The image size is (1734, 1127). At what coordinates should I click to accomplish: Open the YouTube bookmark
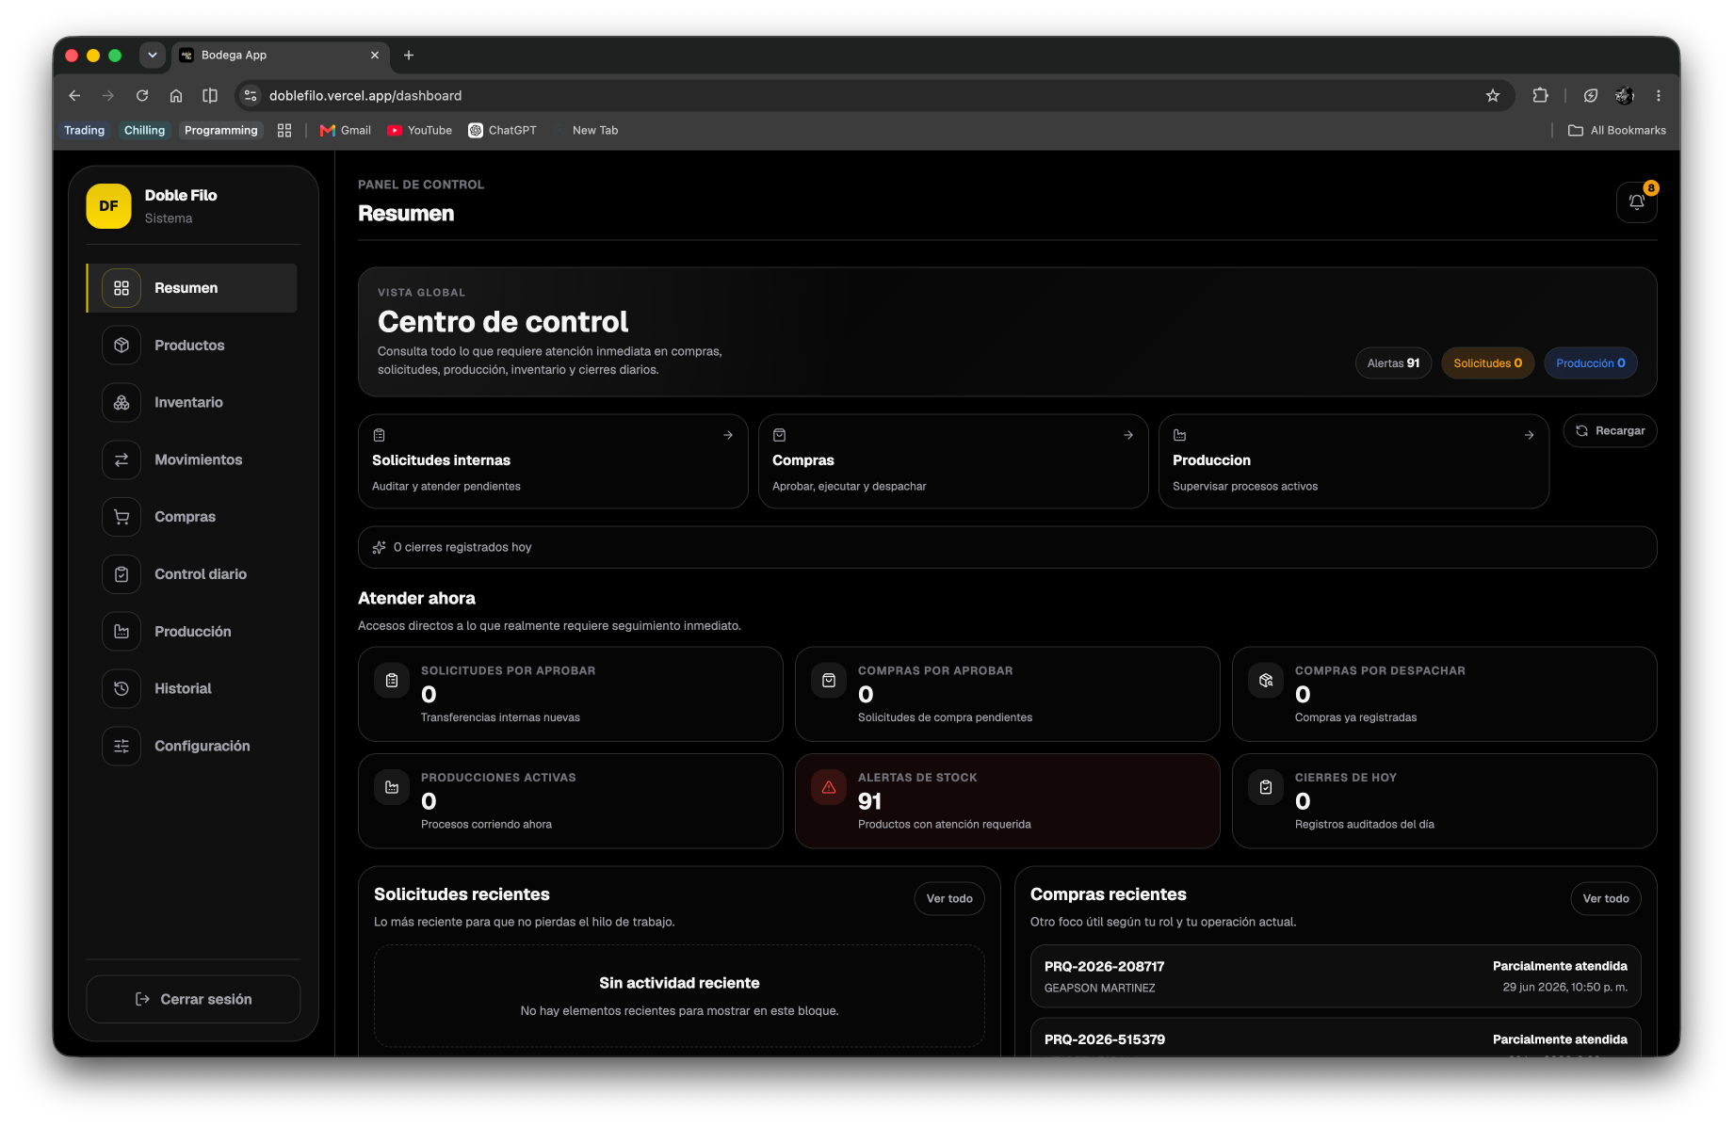tap(420, 131)
